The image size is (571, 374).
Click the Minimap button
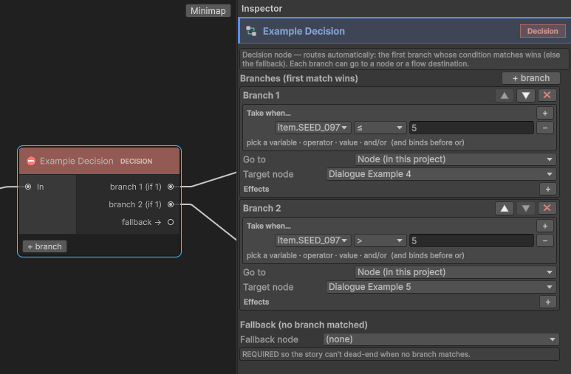point(208,10)
